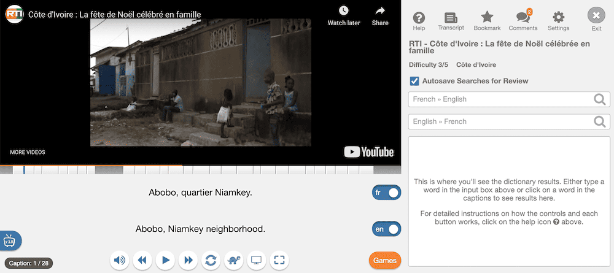Click the monitor display mode icon
The height and width of the screenshot is (273, 614).
(257, 260)
